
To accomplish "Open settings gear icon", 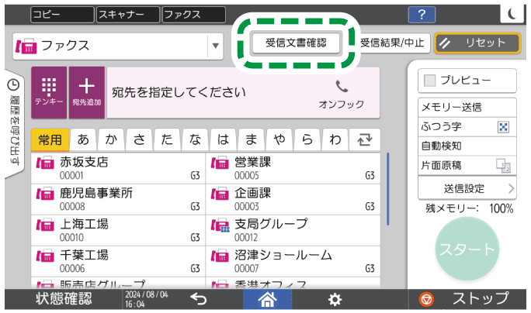I will point(335,300).
